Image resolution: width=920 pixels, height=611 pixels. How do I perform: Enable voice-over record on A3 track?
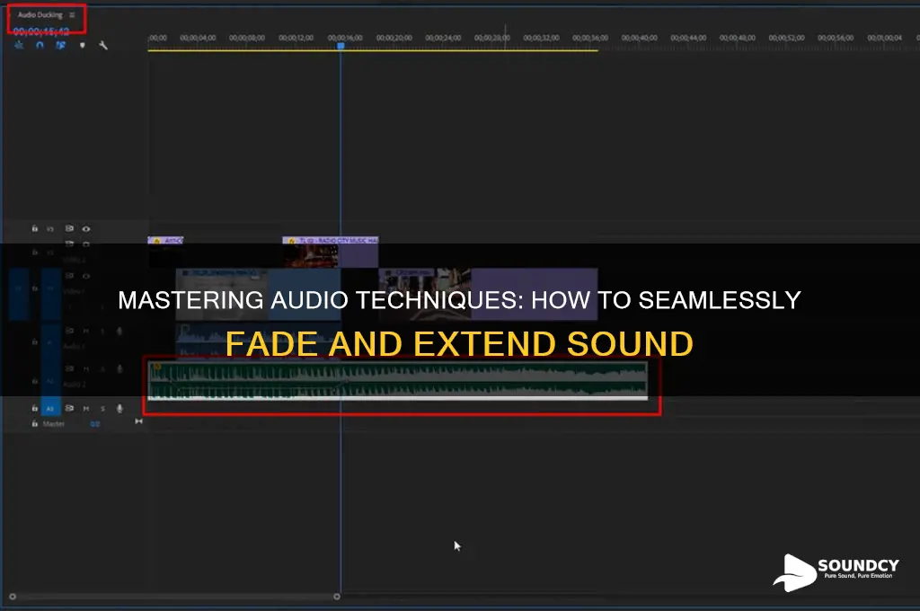click(x=119, y=409)
